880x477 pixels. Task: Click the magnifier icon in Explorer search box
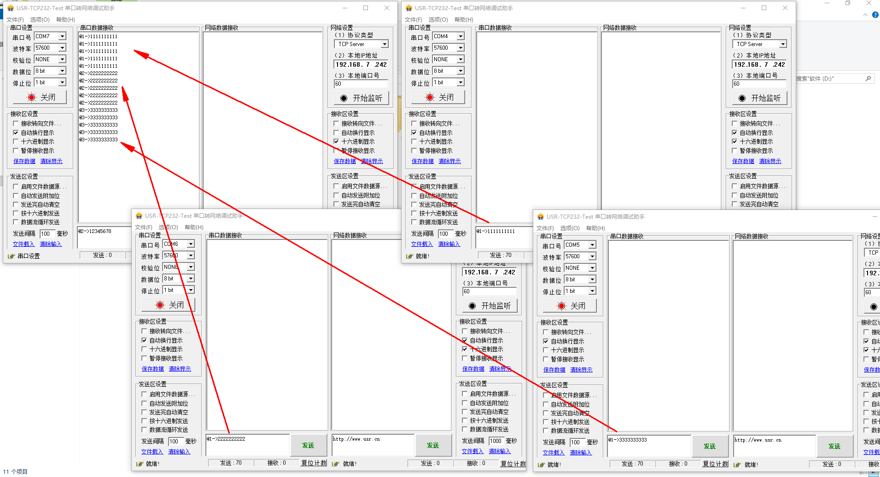point(868,79)
